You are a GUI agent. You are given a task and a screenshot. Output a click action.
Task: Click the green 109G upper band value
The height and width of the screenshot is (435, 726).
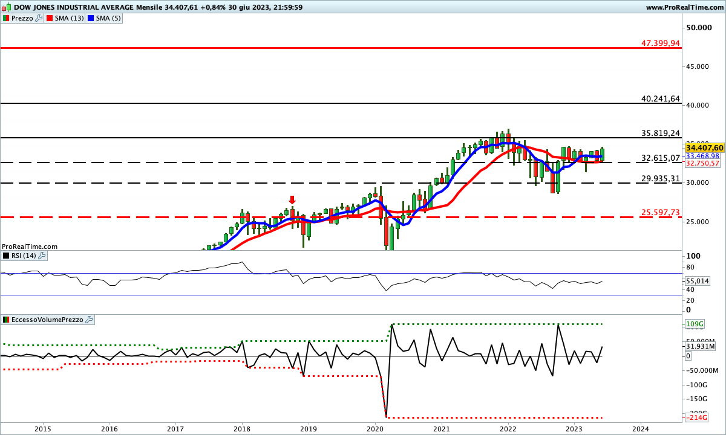695,324
